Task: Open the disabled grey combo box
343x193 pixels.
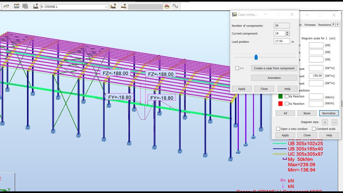Action: (x=145, y=7)
